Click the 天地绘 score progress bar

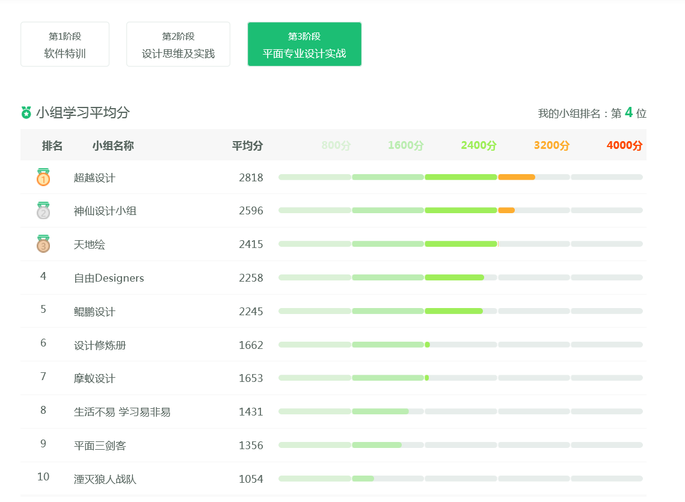coord(460,244)
